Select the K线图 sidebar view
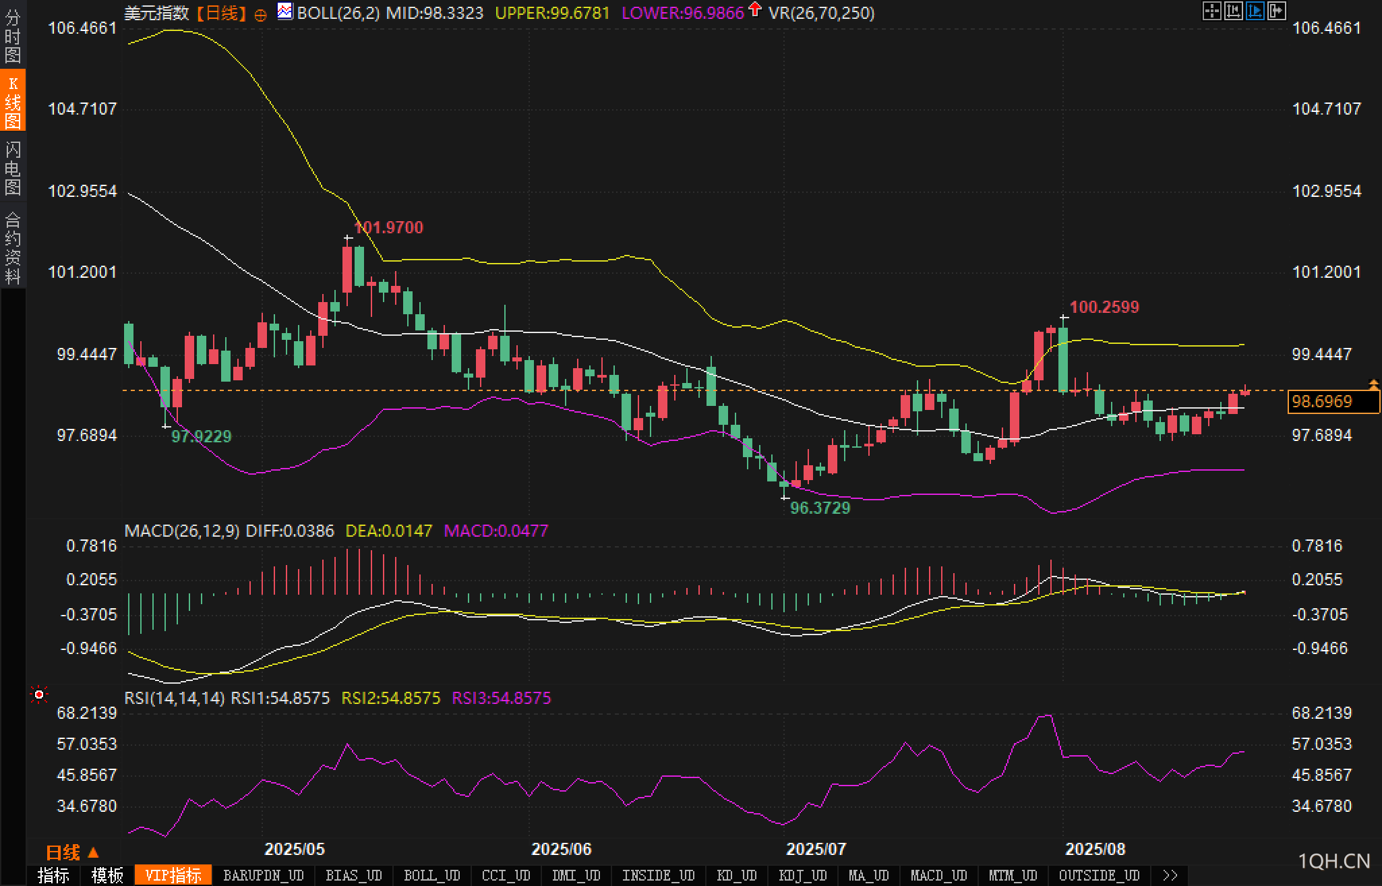This screenshot has height=886, width=1382. pyautogui.click(x=13, y=101)
